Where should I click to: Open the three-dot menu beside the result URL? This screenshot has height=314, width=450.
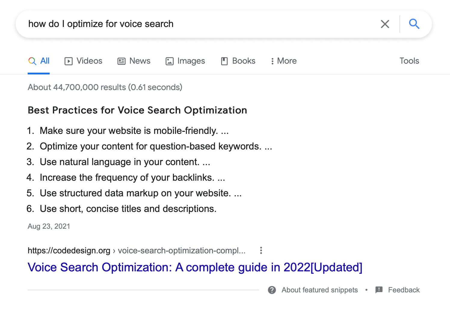pyautogui.click(x=261, y=250)
